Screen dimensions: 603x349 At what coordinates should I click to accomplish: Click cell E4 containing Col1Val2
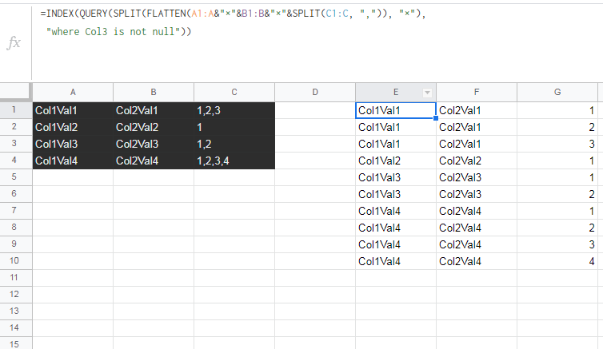point(396,161)
